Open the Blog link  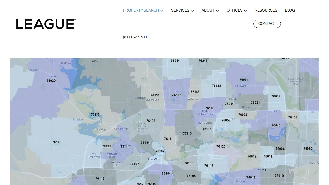[290, 10]
